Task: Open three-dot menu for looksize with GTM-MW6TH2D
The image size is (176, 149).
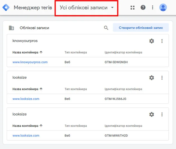Action: click(x=162, y=114)
